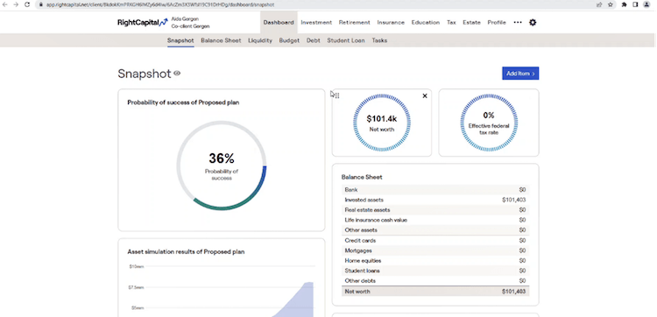Image resolution: width=657 pixels, height=317 pixels.
Task: Click the 36% probability of success gauge
Action: (222, 166)
